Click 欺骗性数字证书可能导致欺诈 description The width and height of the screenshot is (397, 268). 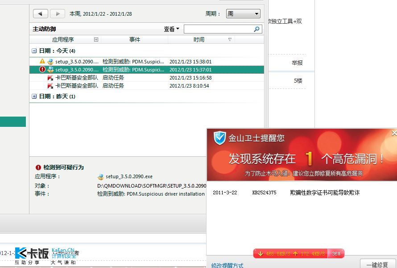pos(325,193)
